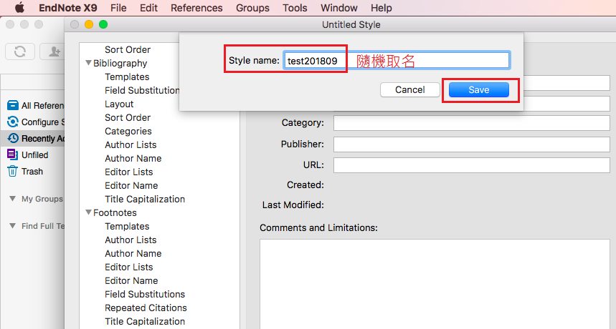Open the References menu
Viewport: 616px width, 329px height.
tap(196, 8)
